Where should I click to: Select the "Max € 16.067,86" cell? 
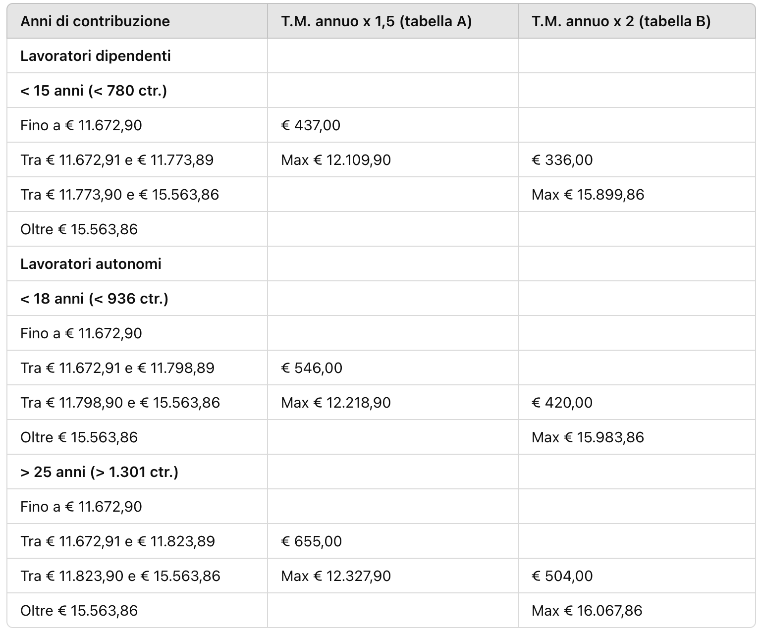click(587, 611)
